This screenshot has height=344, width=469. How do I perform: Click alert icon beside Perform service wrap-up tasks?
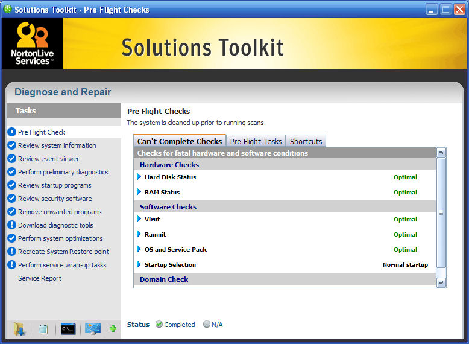(11, 265)
